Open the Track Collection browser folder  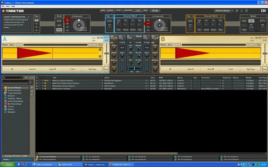14,93
